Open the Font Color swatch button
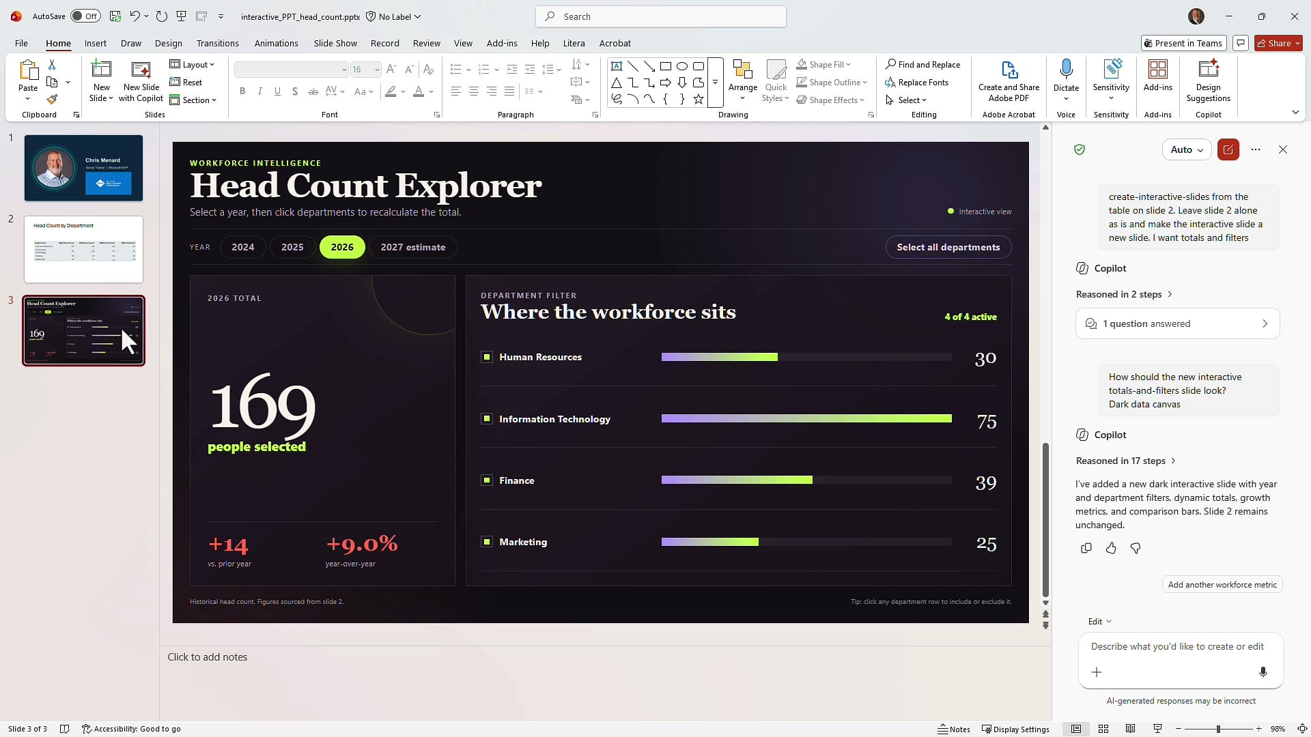The image size is (1311, 737). click(x=419, y=91)
